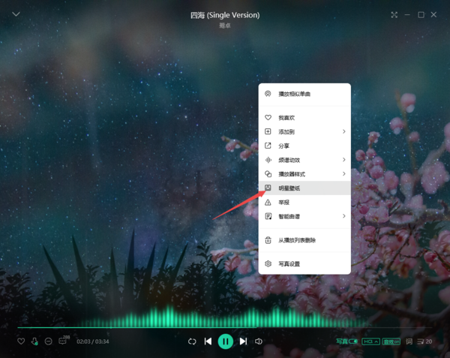Skip to the previous track

coord(208,341)
